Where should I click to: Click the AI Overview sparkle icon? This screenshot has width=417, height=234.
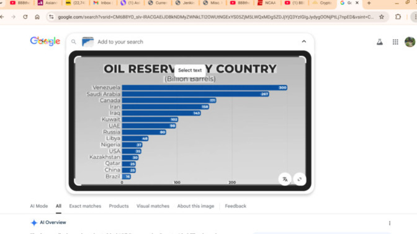click(x=34, y=223)
